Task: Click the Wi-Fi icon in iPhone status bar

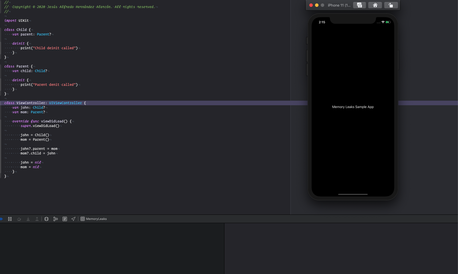Action: click(x=383, y=22)
